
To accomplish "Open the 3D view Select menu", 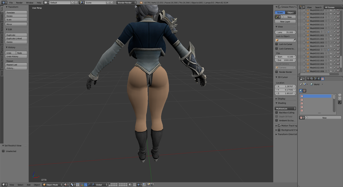I will pyautogui.click(x=20, y=185).
